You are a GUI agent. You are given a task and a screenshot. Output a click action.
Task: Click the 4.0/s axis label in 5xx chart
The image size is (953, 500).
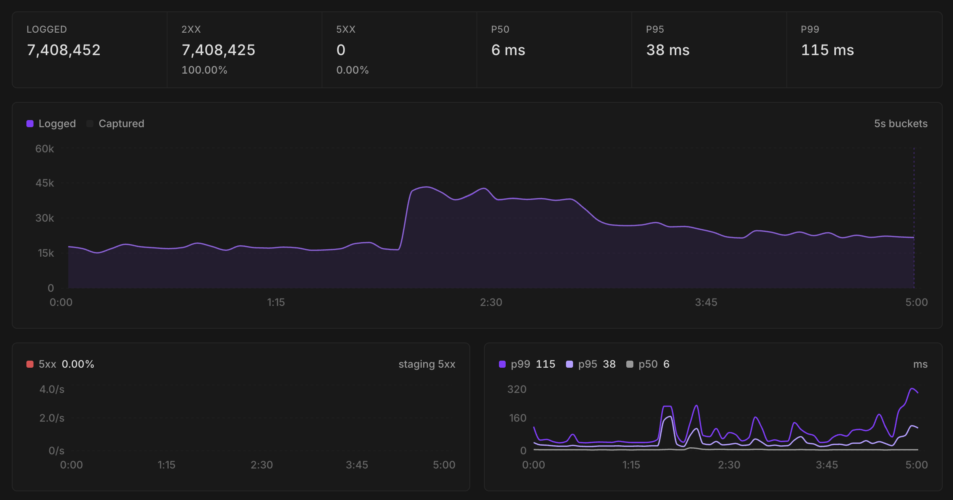pos(52,389)
